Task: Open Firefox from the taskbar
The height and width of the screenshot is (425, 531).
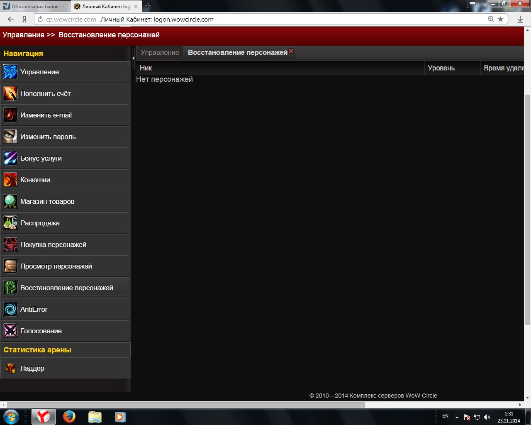Action: coord(69,417)
